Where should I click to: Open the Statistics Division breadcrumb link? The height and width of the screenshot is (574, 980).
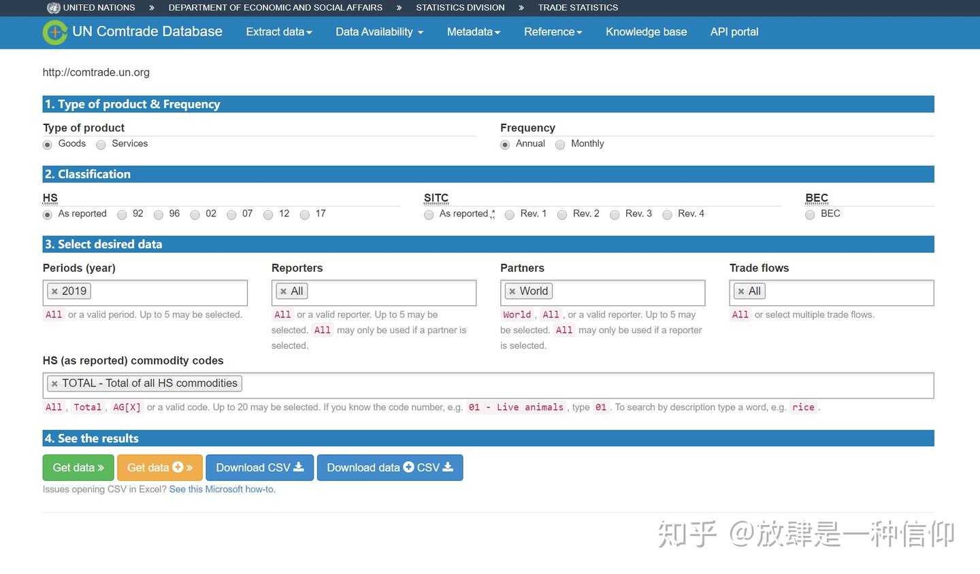click(461, 7)
